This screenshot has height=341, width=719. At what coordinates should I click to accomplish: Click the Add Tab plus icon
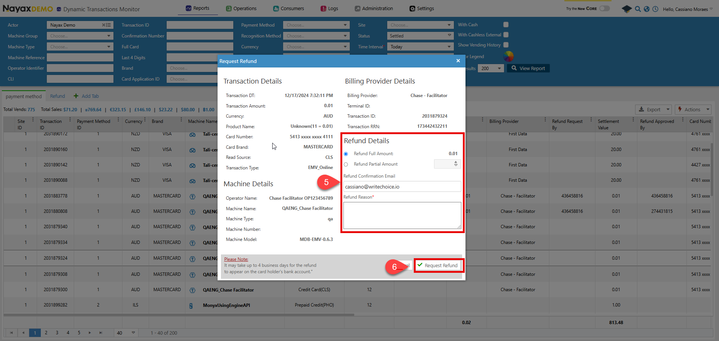(76, 96)
